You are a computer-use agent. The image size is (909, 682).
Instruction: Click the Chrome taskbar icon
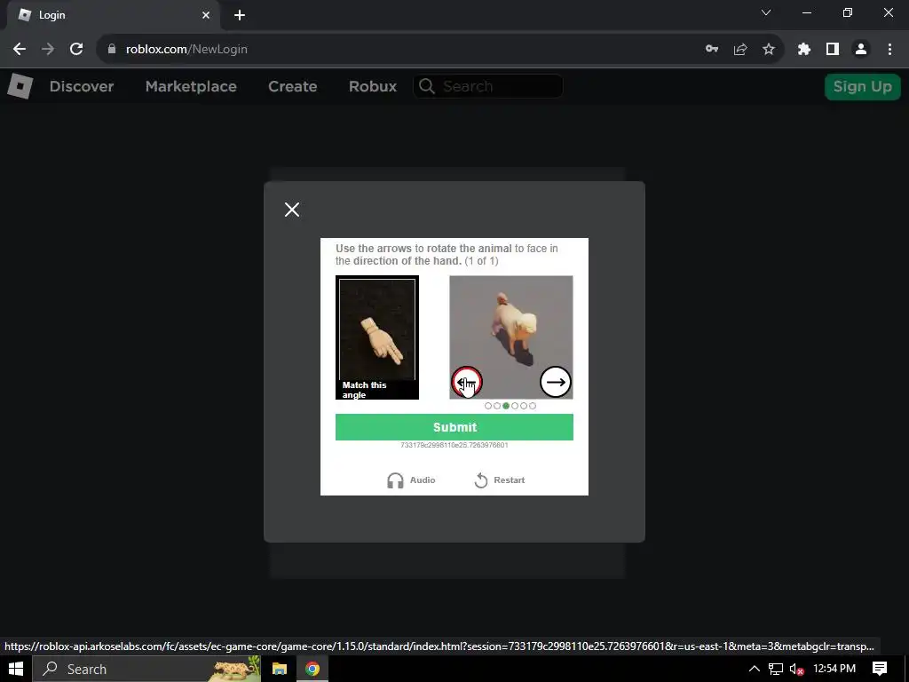tap(312, 669)
